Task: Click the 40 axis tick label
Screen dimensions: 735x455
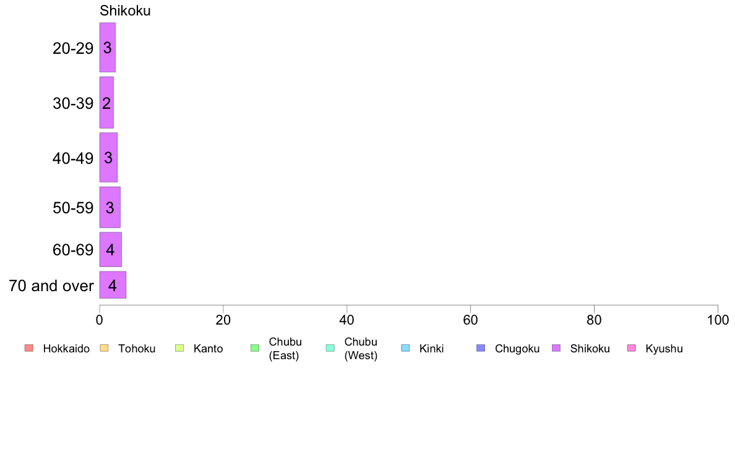Action: (x=347, y=320)
